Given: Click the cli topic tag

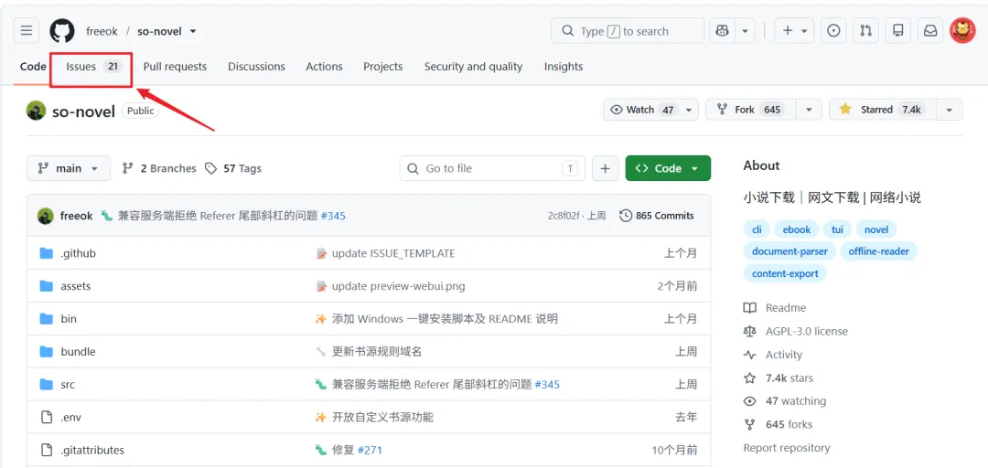Looking at the screenshot, I should [757, 229].
